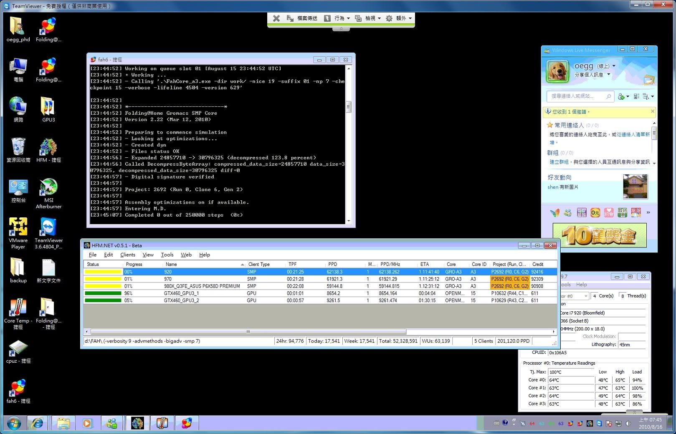The height and width of the screenshot is (434, 676).
Task: Open the File menu in HFM.NET
Action: 93,255
